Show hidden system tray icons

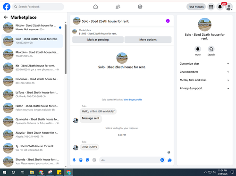coord(205,172)
